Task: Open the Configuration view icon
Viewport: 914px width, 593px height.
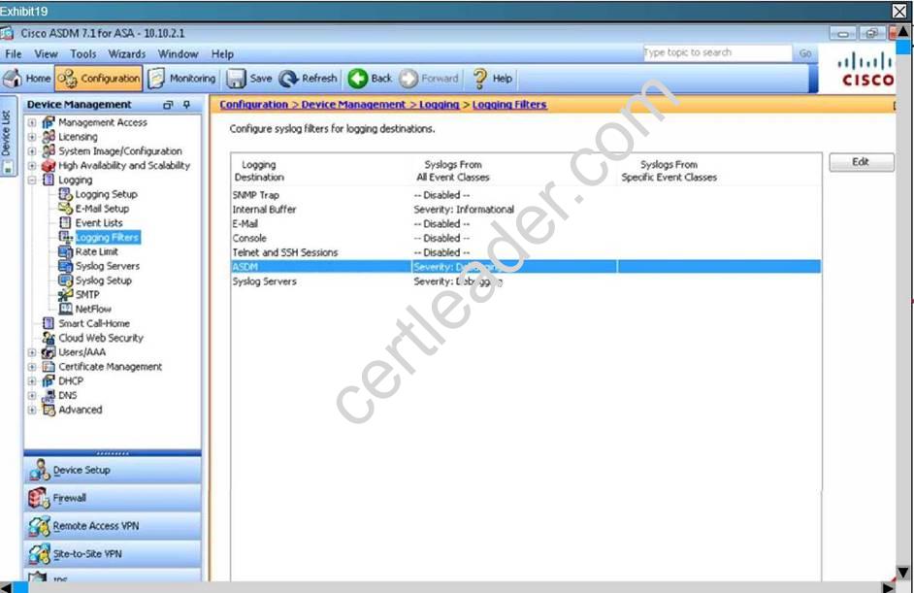Action: 68,79
